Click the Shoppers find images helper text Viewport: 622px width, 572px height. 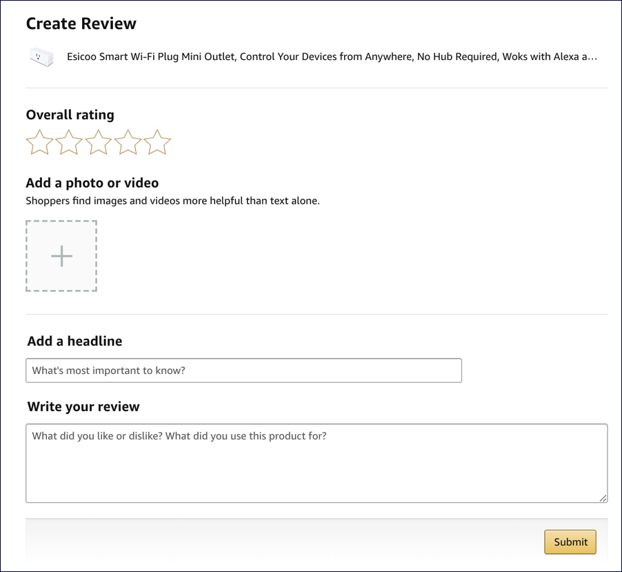click(172, 201)
